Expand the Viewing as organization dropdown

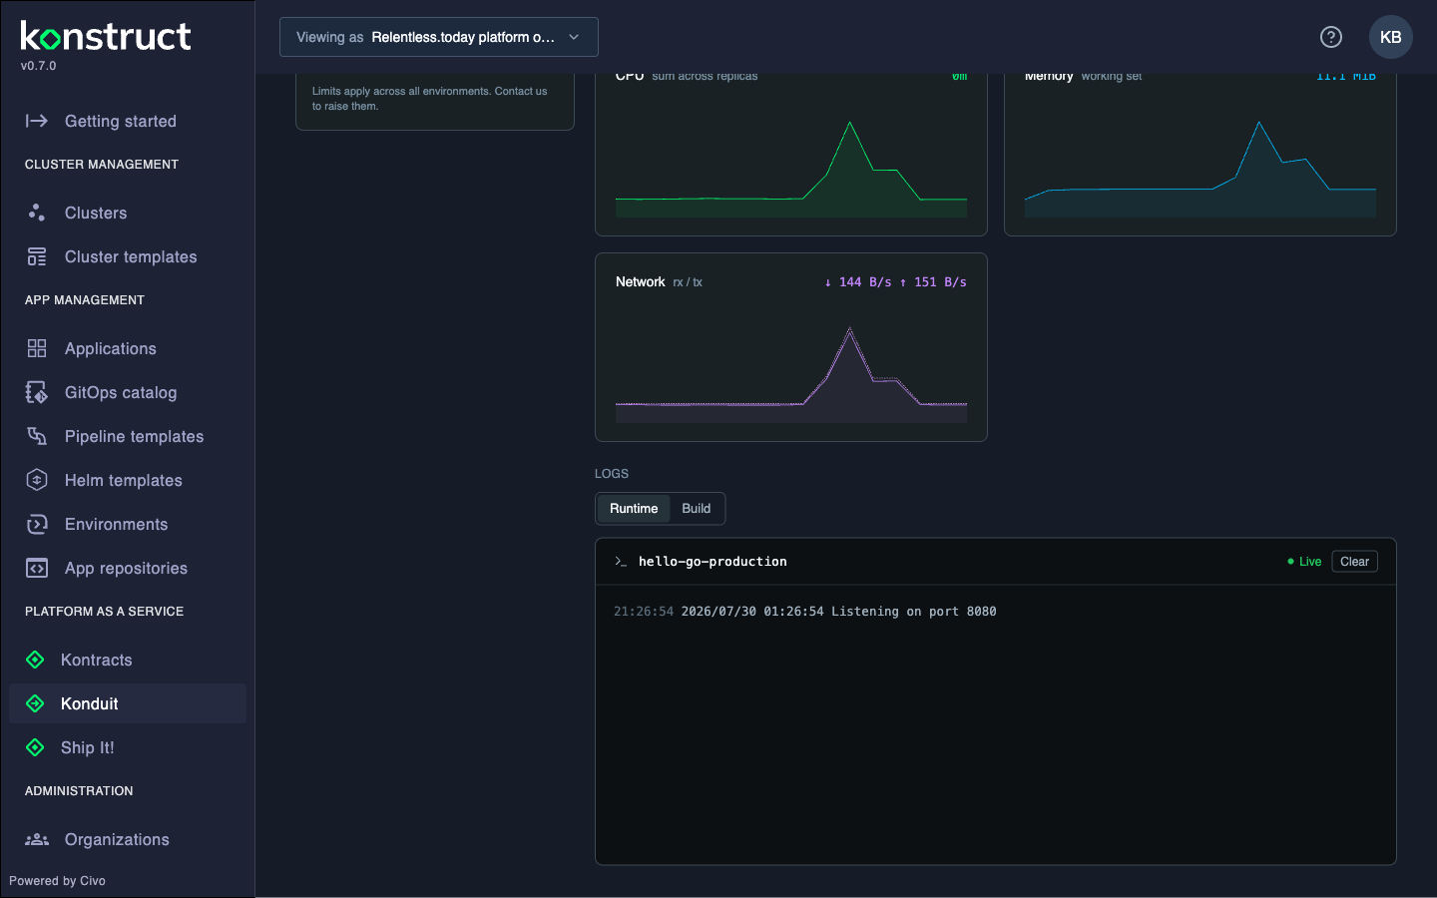pyautogui.click(x=439, y=37)
